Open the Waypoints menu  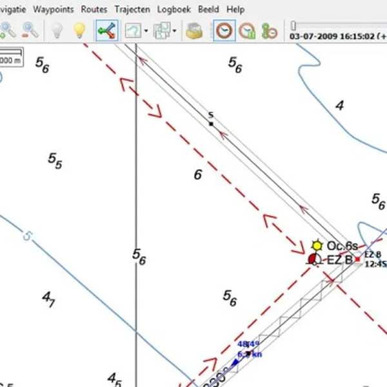[x=55, y=10]
